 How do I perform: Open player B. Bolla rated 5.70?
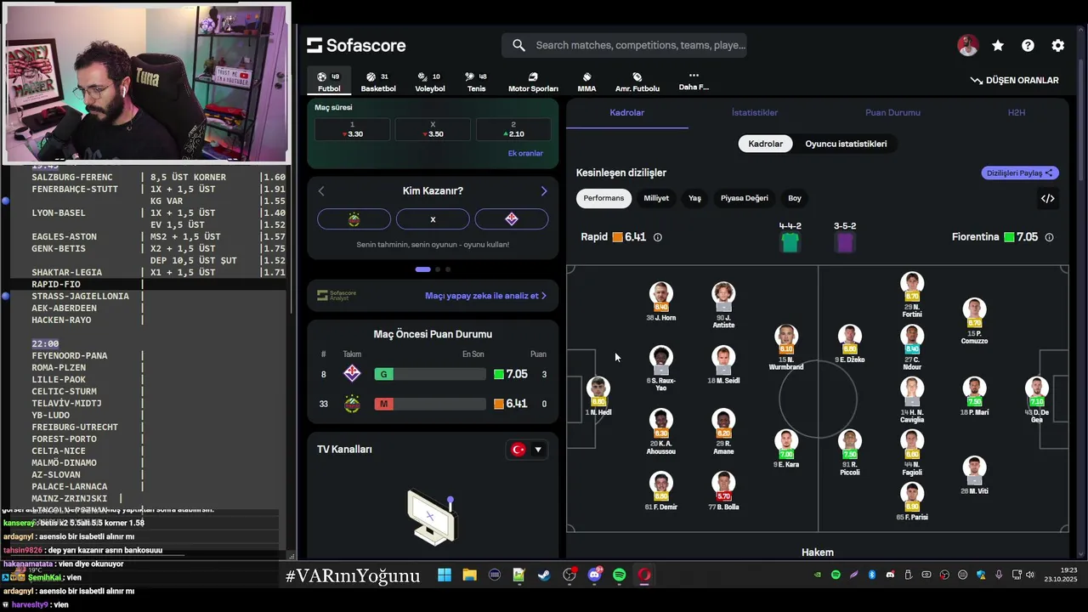(x=723, y=490)
